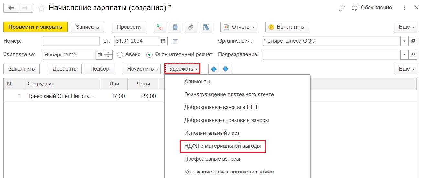Click the paperclip attachments icon
The image size is (423, 178).
(191, 27)
